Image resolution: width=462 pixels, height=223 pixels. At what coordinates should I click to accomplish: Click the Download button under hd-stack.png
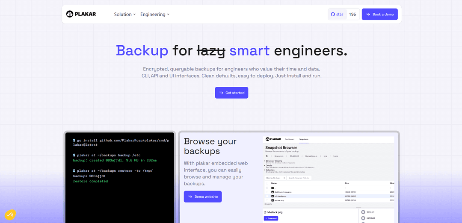[x=271, y=218]
